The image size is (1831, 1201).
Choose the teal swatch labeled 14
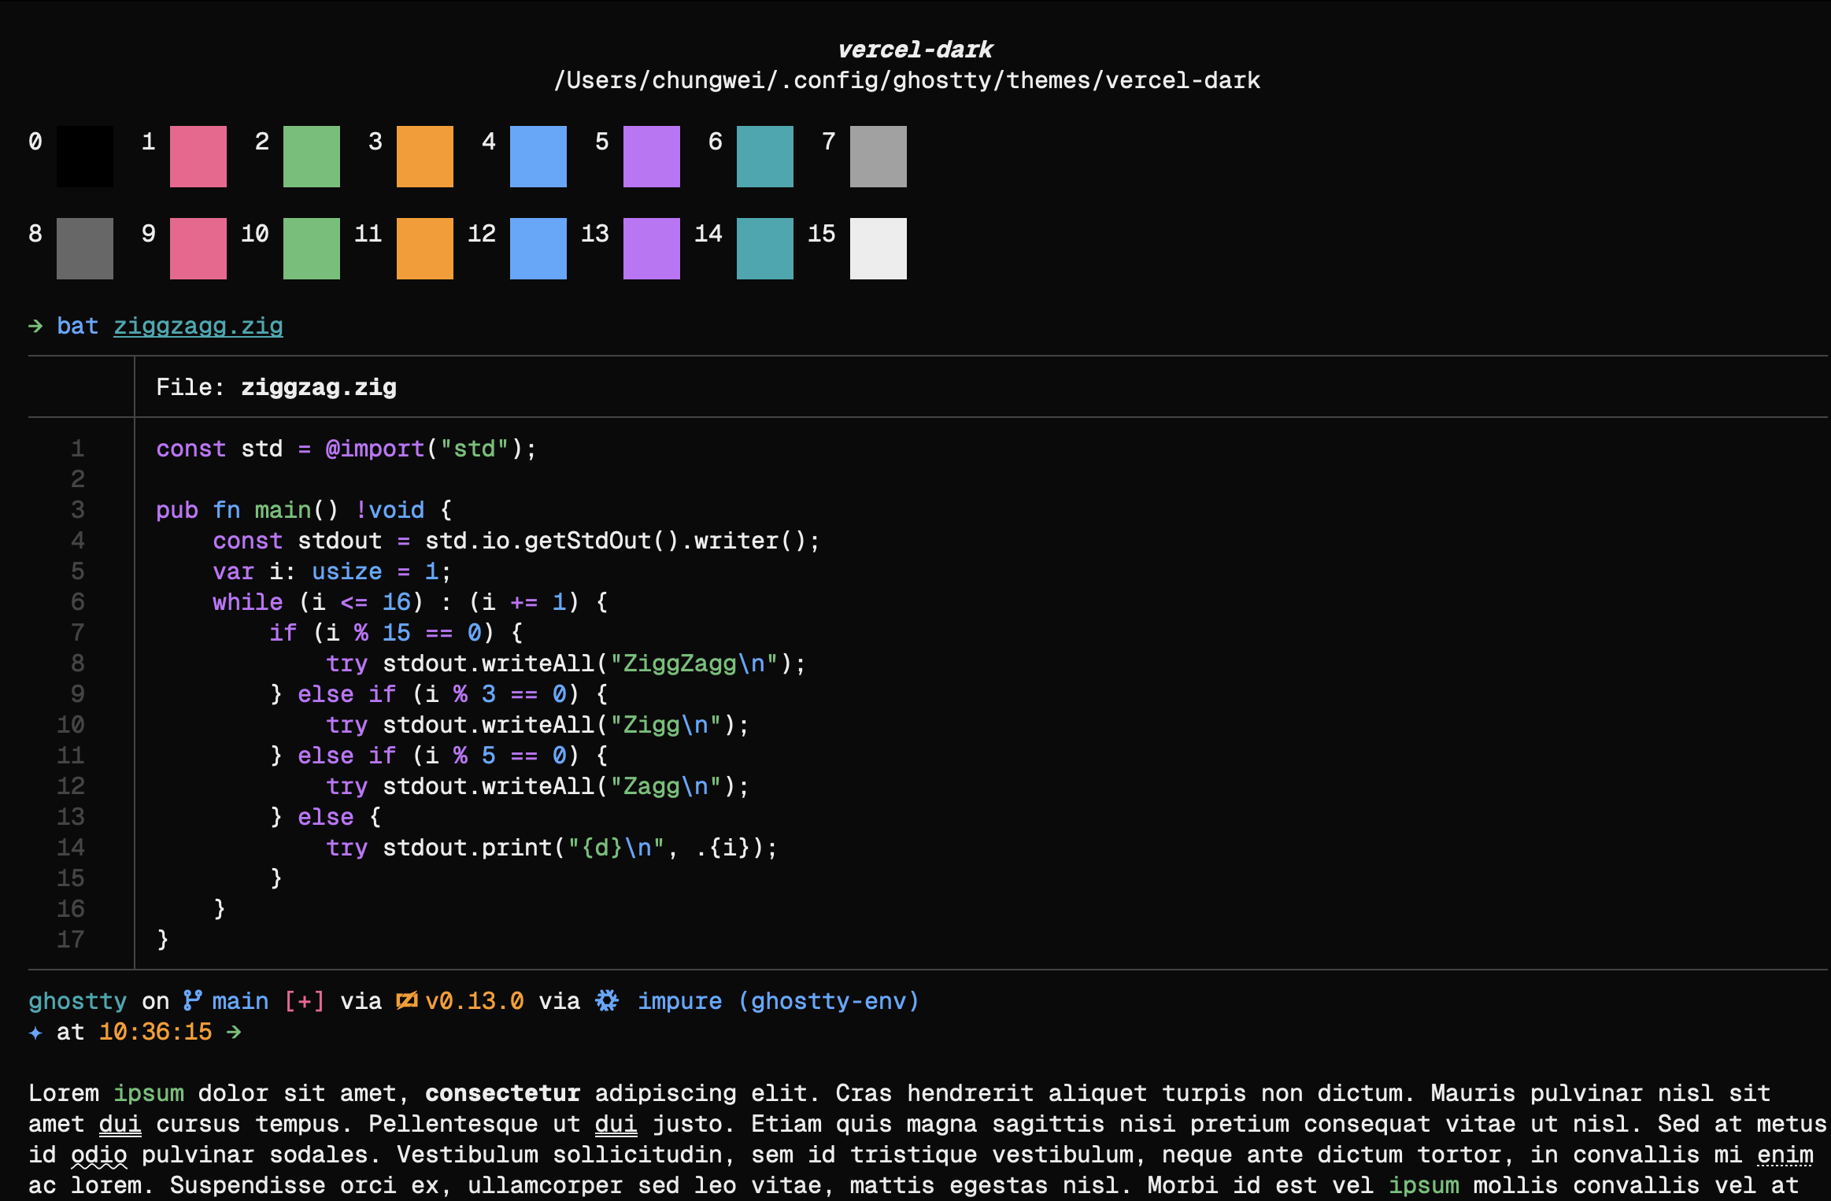pos(765,249)
